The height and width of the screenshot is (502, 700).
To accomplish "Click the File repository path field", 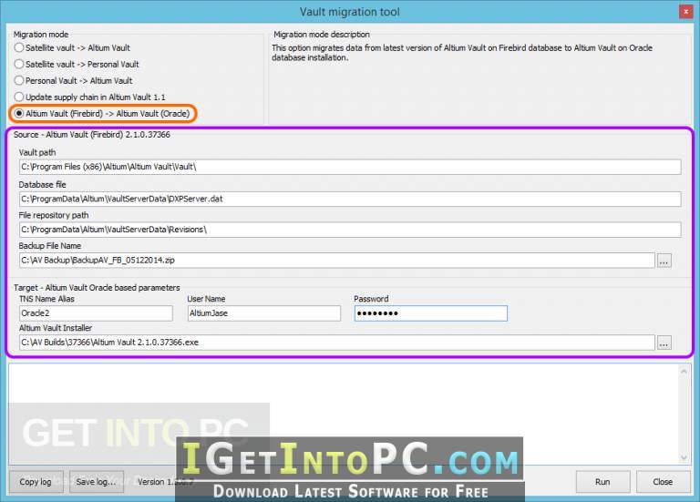I will pos(350,230).
